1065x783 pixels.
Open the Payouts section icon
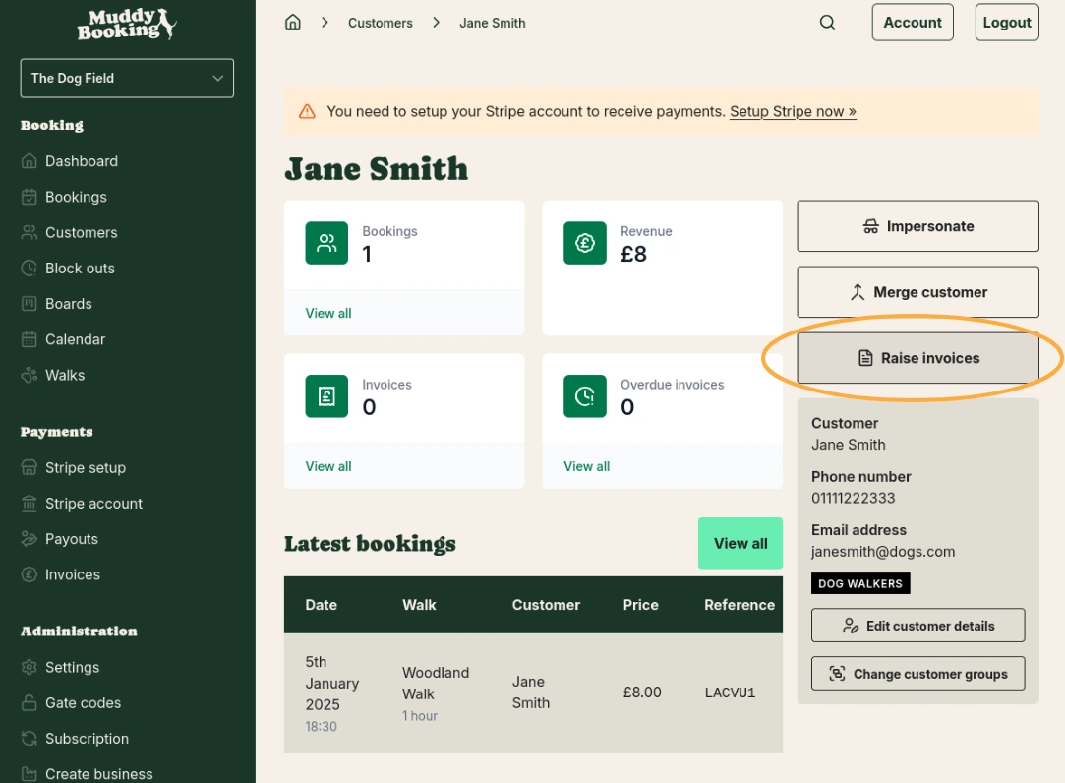pos(30,539)
